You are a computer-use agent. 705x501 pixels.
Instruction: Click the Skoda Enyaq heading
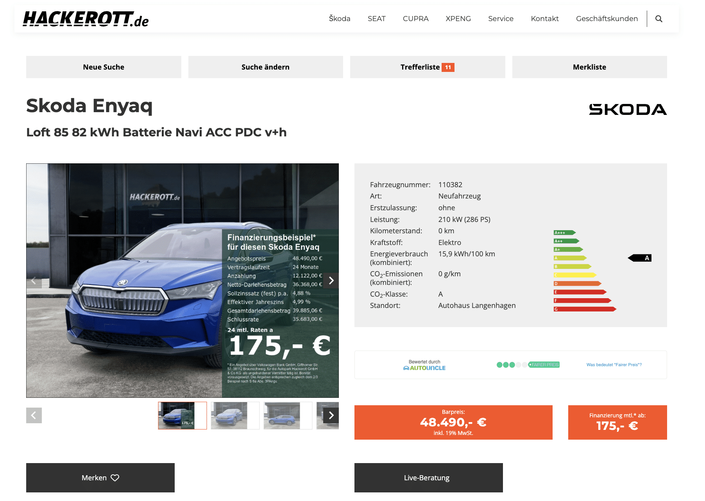89,106
